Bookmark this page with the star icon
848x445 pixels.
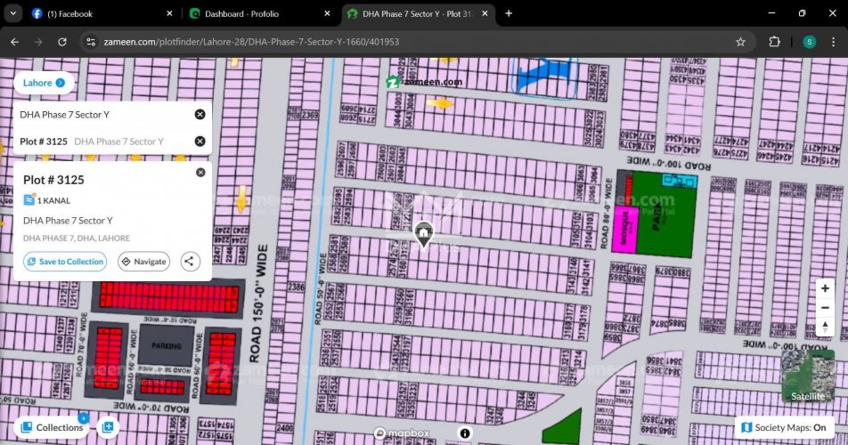pos(740,42)
